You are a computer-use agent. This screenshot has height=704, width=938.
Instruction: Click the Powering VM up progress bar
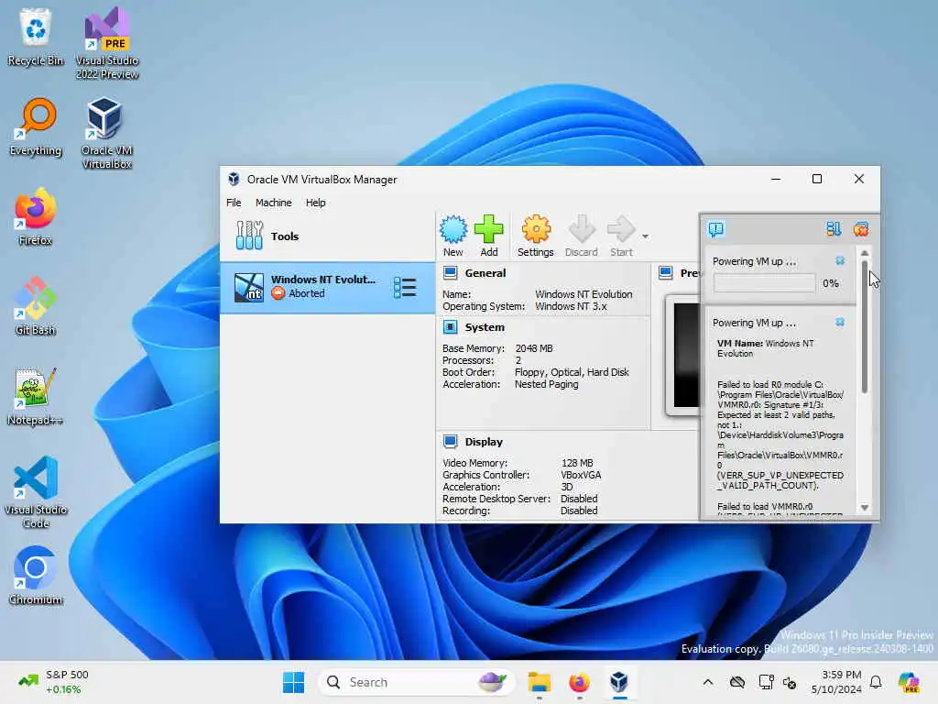[764, 283]
